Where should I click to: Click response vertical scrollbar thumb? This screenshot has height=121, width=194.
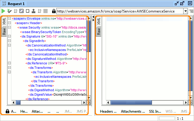[x=190, y=56]
